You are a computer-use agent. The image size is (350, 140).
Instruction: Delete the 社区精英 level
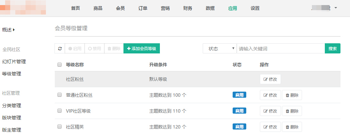coord(292,127)
